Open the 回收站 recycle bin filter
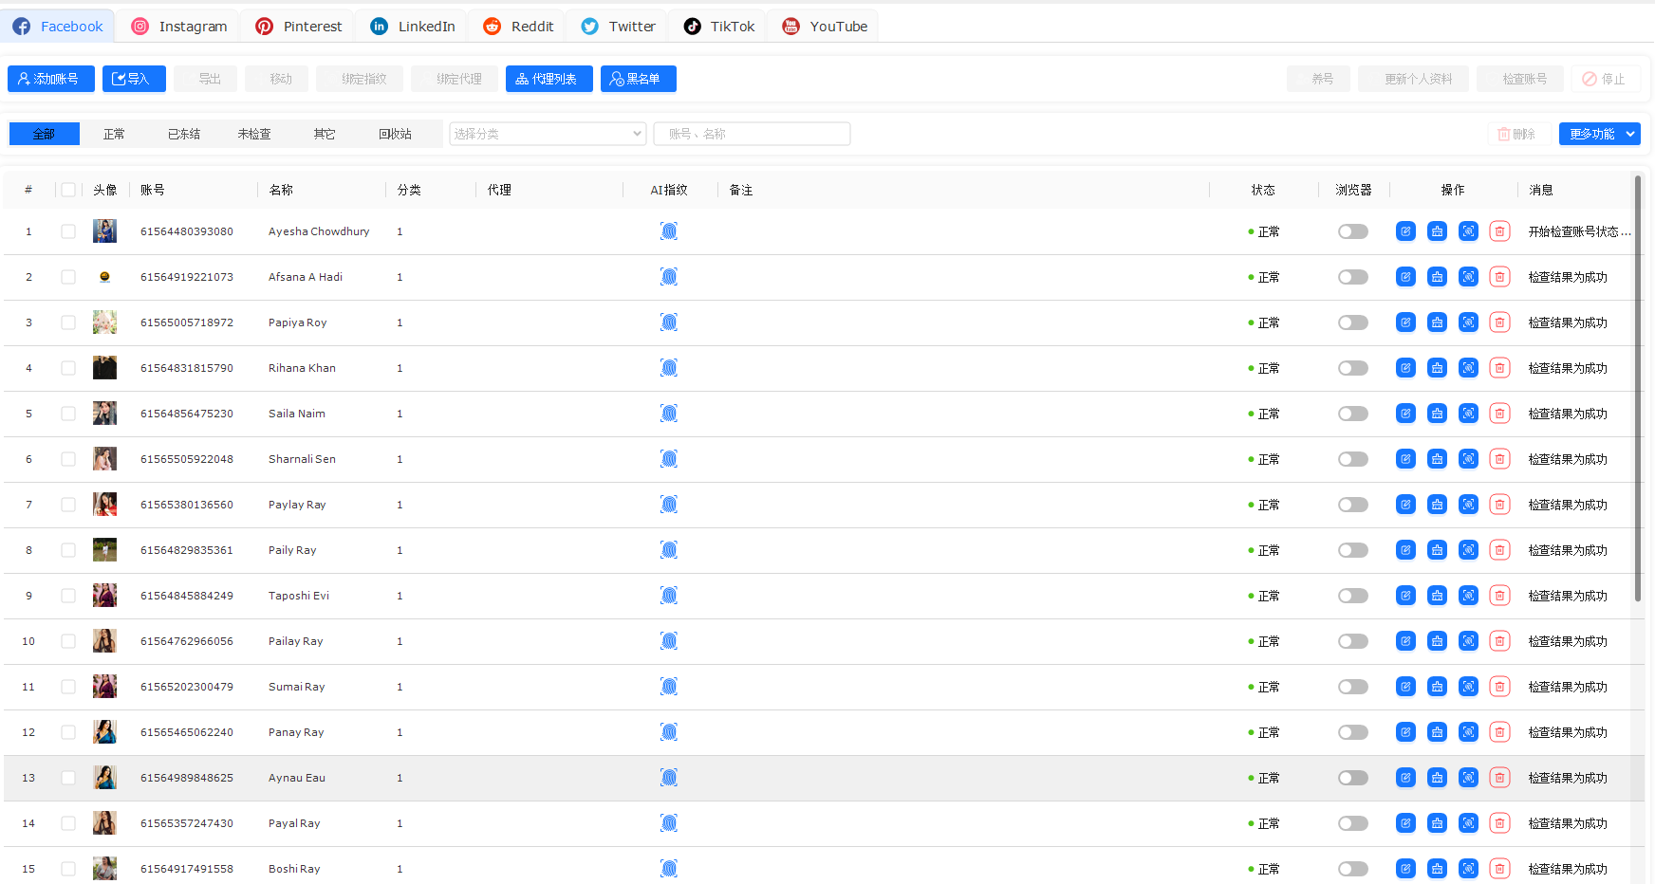Screen dimensions: 1655x884 pos(395,134)
